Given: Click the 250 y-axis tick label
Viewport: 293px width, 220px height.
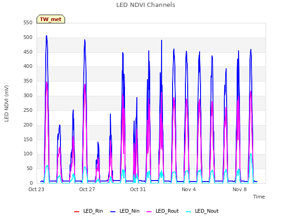Looking at the screenshot, I should coord(28,110).
